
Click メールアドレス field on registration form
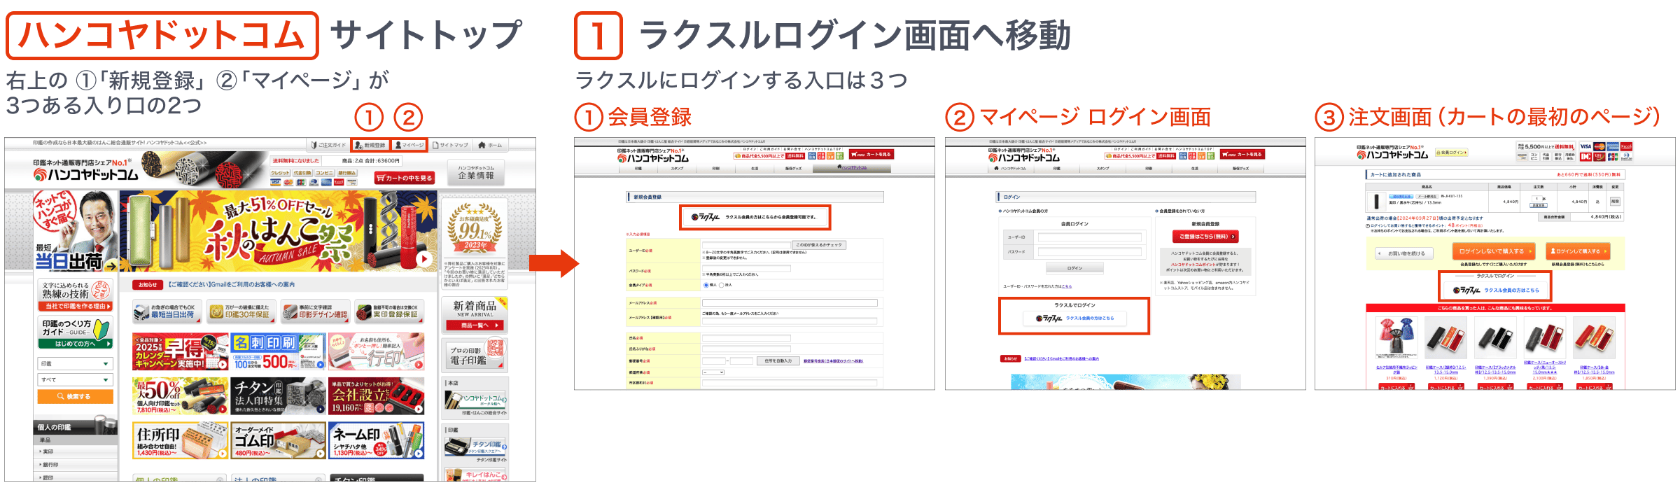pyautogui.click(x=790, y=303)
